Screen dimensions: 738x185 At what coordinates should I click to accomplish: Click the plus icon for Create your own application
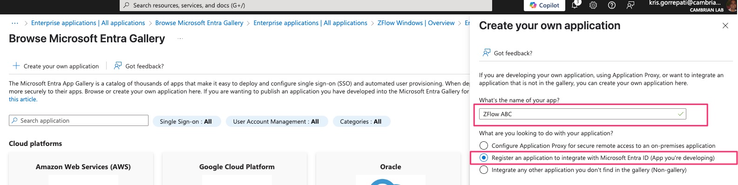coord(16,66)
